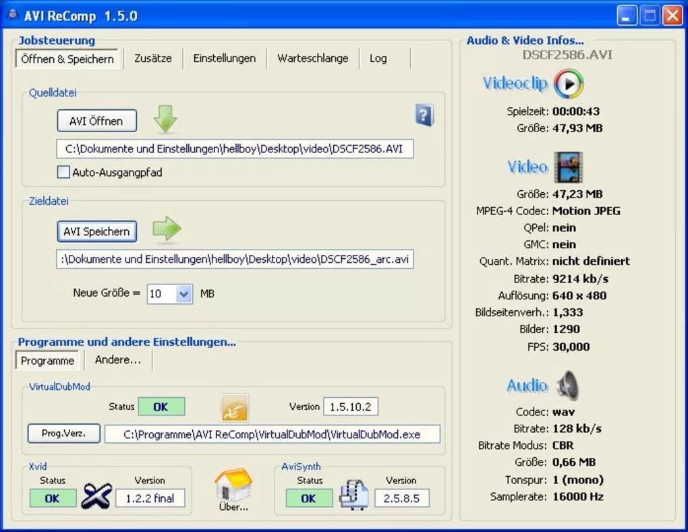Click the Prog.Verz. button
The image size is (688, 532).
(x=63, y=434)
